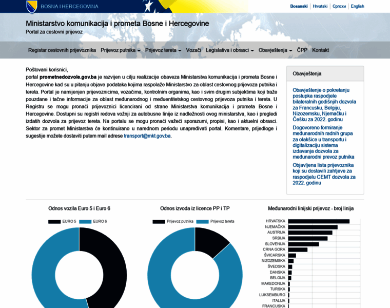Expand the Legislativa i obrasci dropdown
The height and width of the screenshot is (308, 390).
229,50
